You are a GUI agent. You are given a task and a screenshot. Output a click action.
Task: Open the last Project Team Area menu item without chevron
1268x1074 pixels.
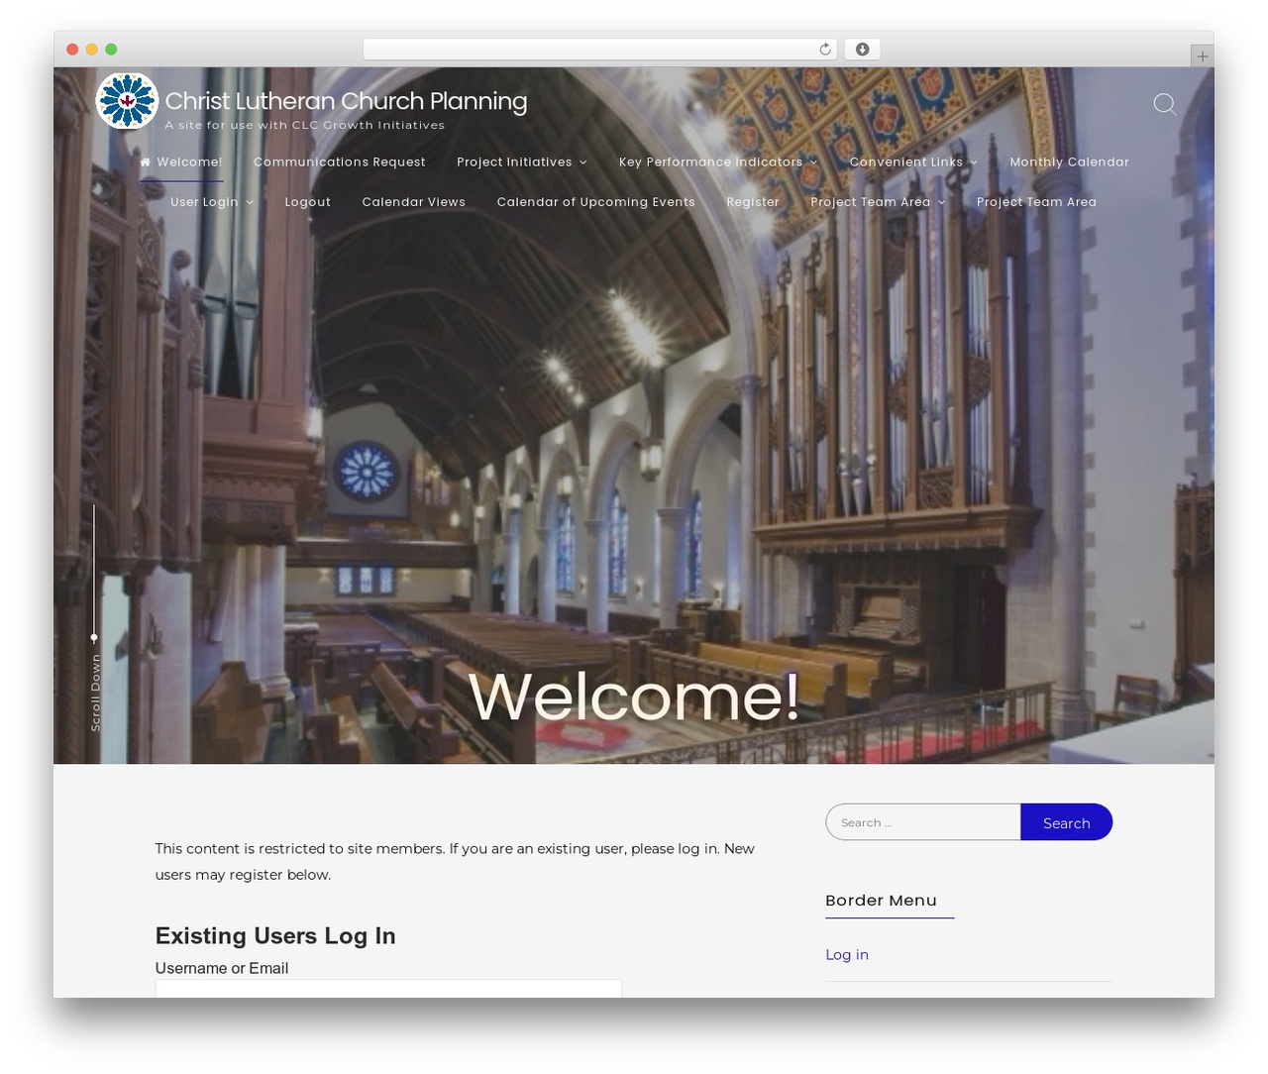tap(1036, 201)
